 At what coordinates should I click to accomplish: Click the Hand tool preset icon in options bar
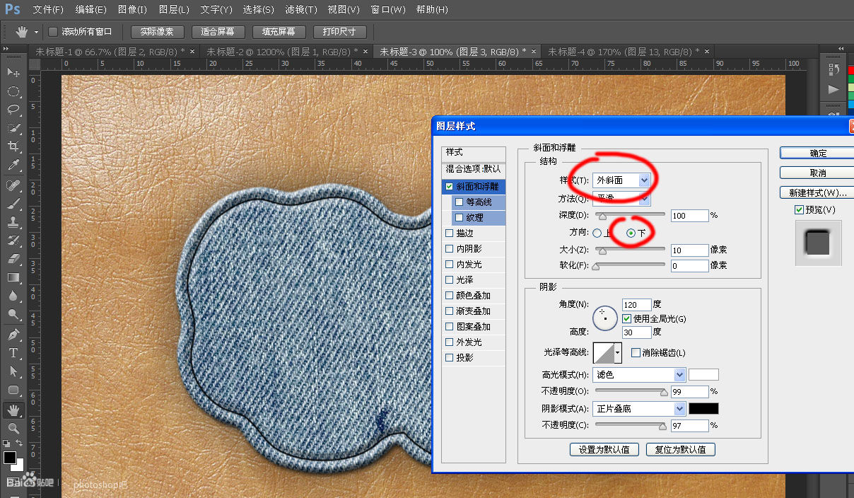pos(22,32)
